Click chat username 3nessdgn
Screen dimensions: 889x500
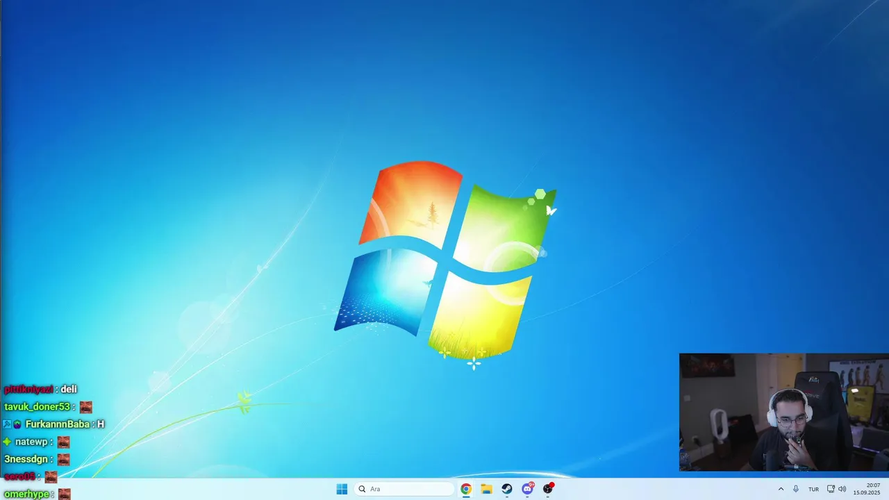pyautogui.click(x=26, y=459)
